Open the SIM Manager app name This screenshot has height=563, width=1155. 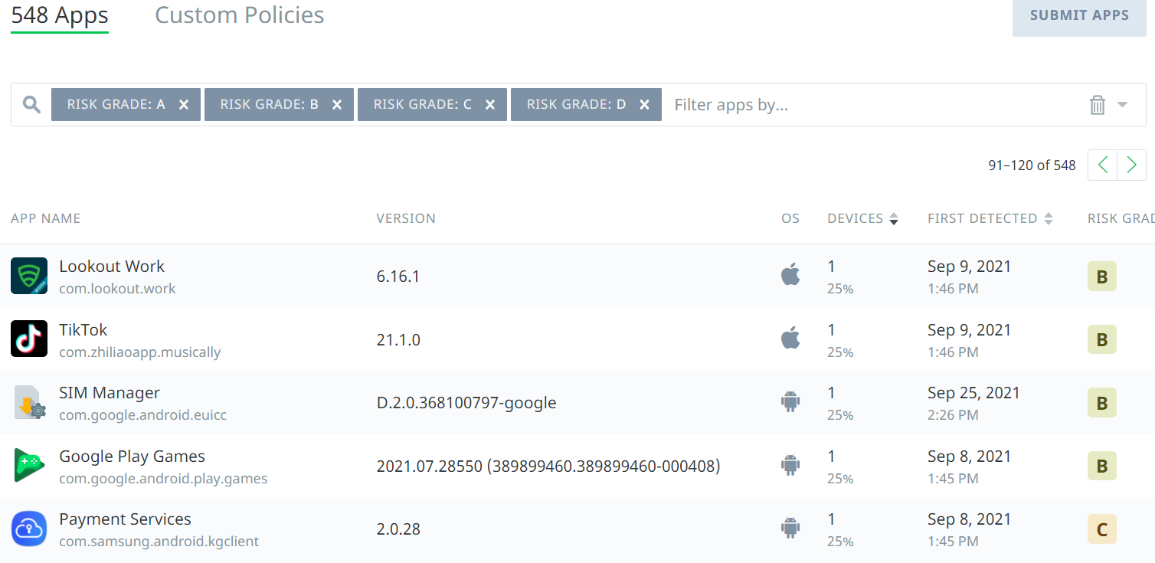110,393
